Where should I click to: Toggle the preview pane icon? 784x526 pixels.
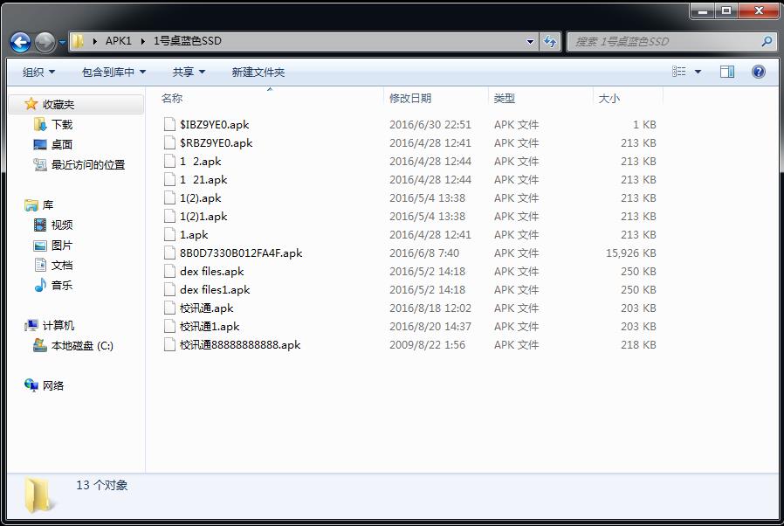point(726,72)
